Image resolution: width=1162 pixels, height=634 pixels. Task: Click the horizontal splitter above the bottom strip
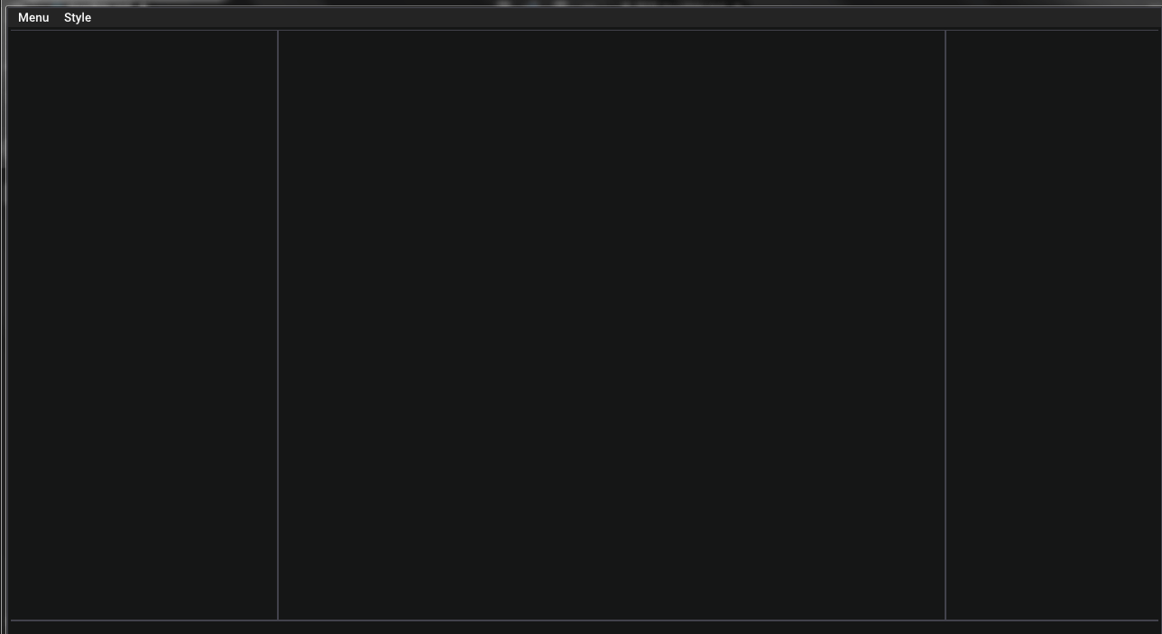tap(584, 620)
